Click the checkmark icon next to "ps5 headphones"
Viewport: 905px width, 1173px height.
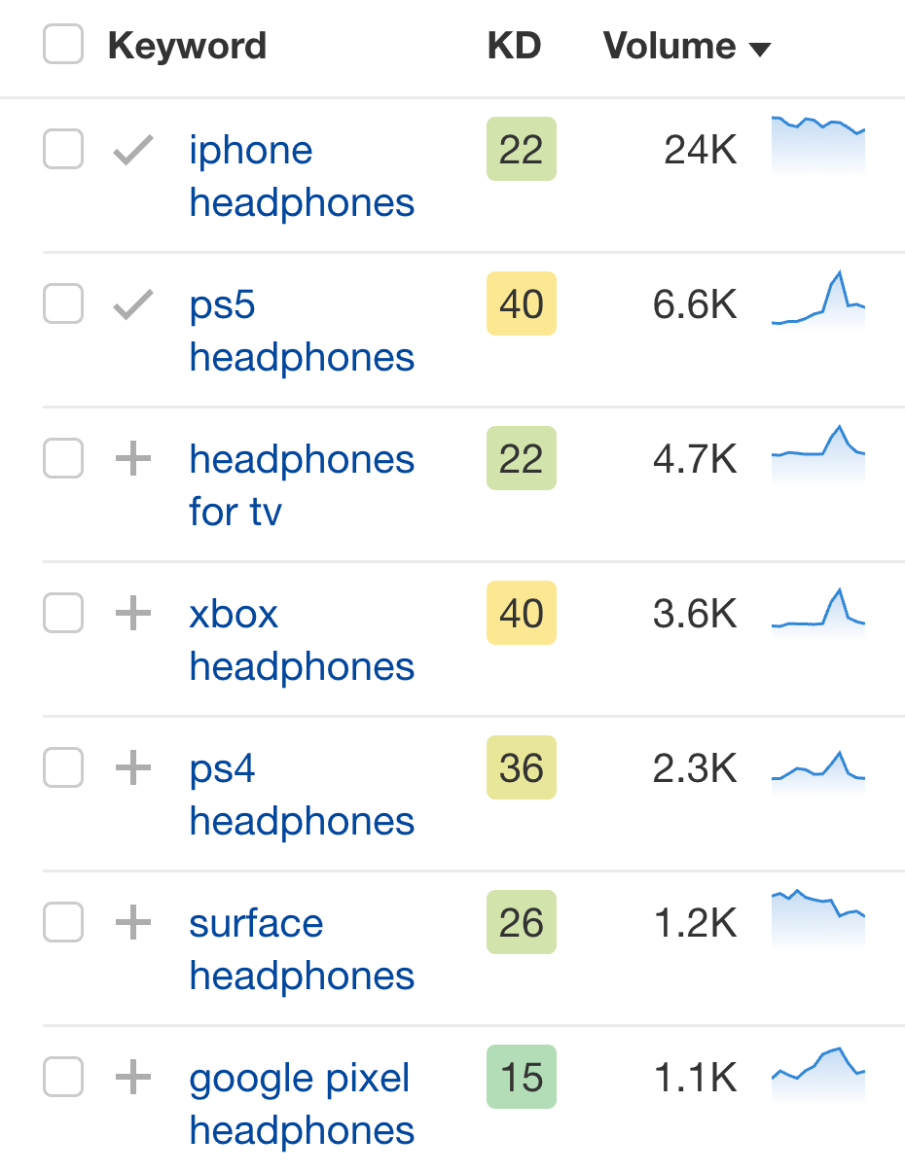pyautogui.click(x=131, y=303)
